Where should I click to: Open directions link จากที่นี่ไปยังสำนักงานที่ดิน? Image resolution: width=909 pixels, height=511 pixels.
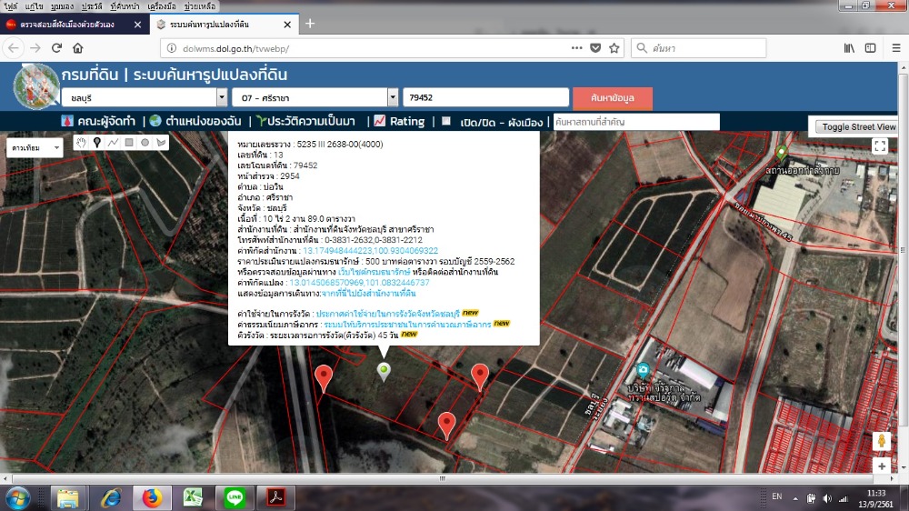click(369, 294)
